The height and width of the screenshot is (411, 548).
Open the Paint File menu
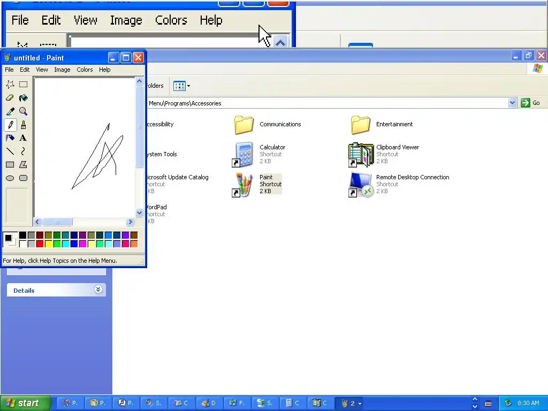(9, 70)
